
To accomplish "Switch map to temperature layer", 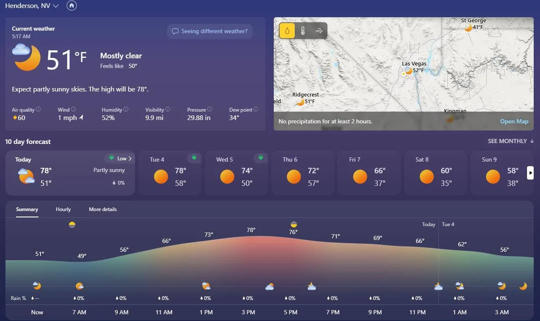I will click(303, 31).
